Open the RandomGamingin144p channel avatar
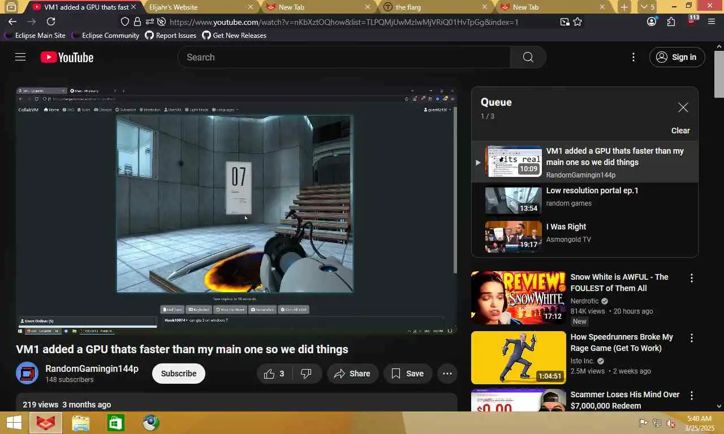Screen dimensions: 724x434 click(27, 374)
